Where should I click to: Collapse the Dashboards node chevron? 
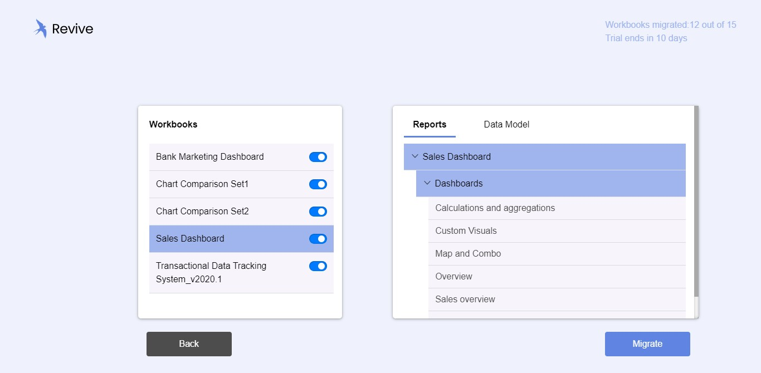click(427, 183)
